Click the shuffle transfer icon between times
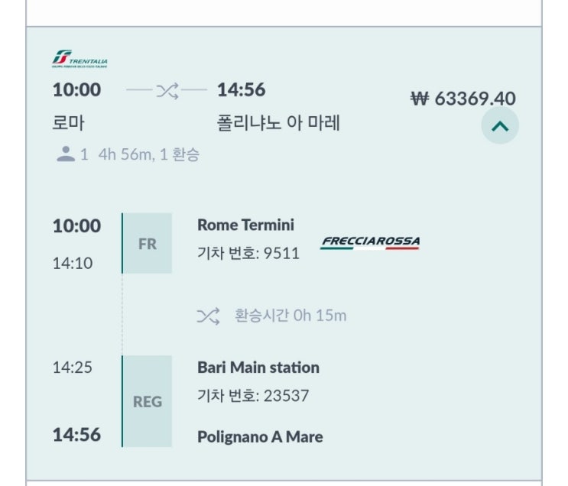This screenshot has height=486, width=568. click(167, 91)
